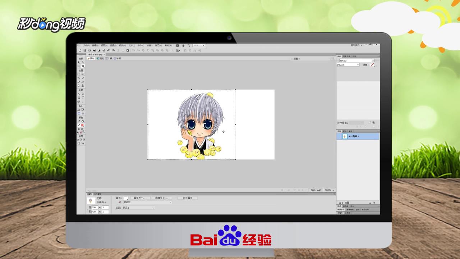Image resolution: width=460 pixels, height=259 pixels.
Task: Switch to the 4 幅 view tab
Action: tap(117, 58)
